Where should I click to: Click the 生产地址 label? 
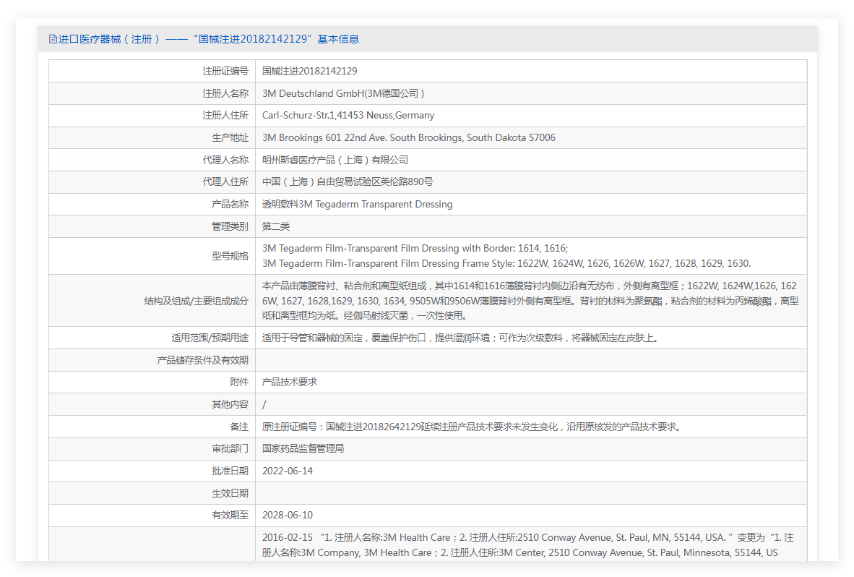230,138
